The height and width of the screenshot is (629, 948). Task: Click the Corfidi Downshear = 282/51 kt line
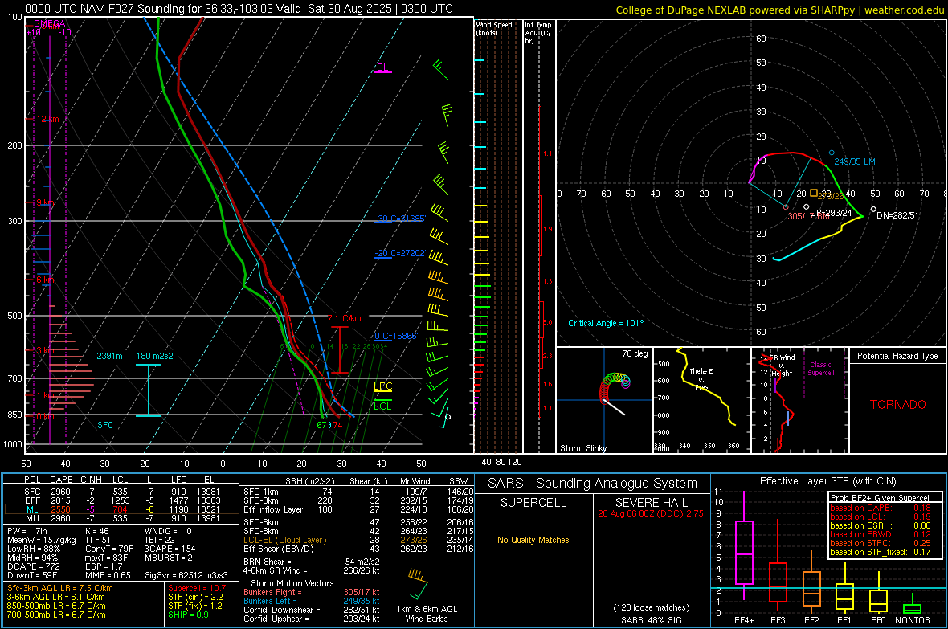click(312, 610)
